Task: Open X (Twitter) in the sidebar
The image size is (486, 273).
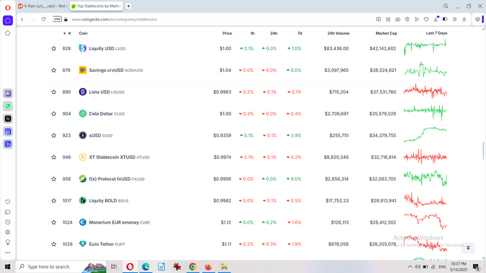Action: (8, 119)
